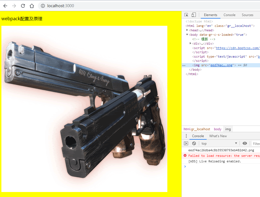Select the 模版 comment node
This screenshot has height=197, width=260.
(204, 39)
